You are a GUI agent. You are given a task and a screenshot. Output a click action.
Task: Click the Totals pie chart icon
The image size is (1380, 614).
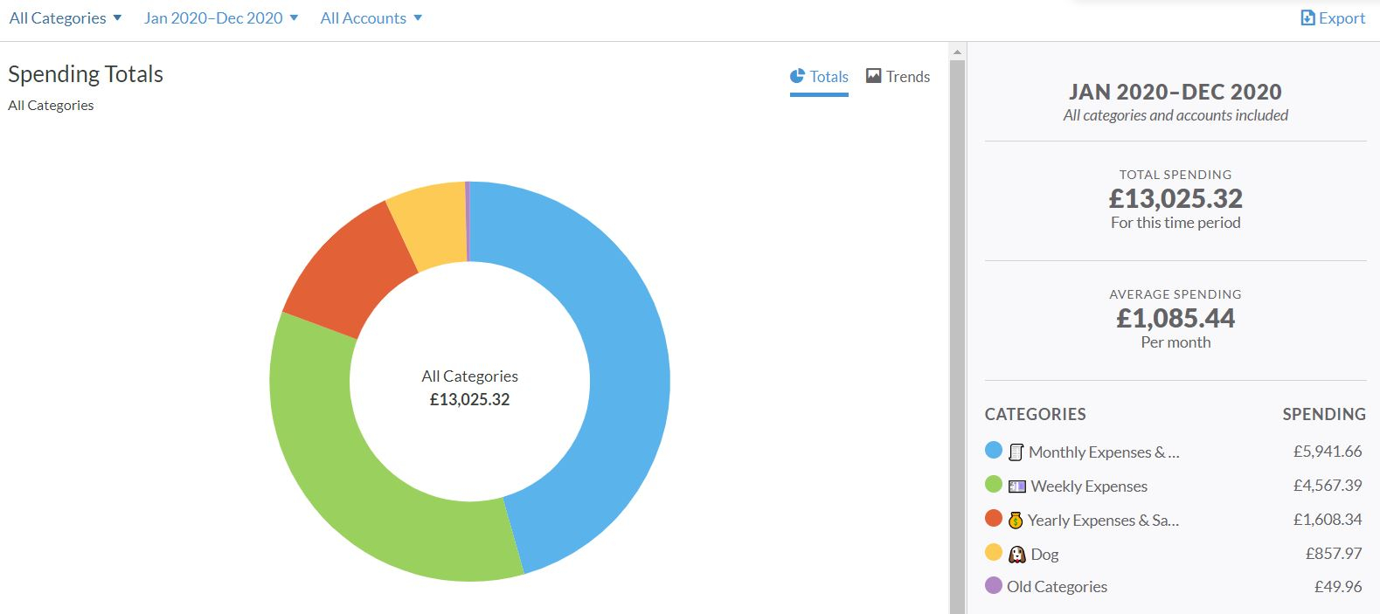[797, 77]
